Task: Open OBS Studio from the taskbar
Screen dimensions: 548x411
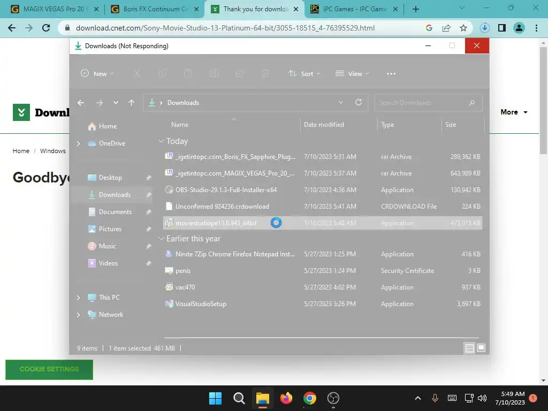Action: click(333, 398)
